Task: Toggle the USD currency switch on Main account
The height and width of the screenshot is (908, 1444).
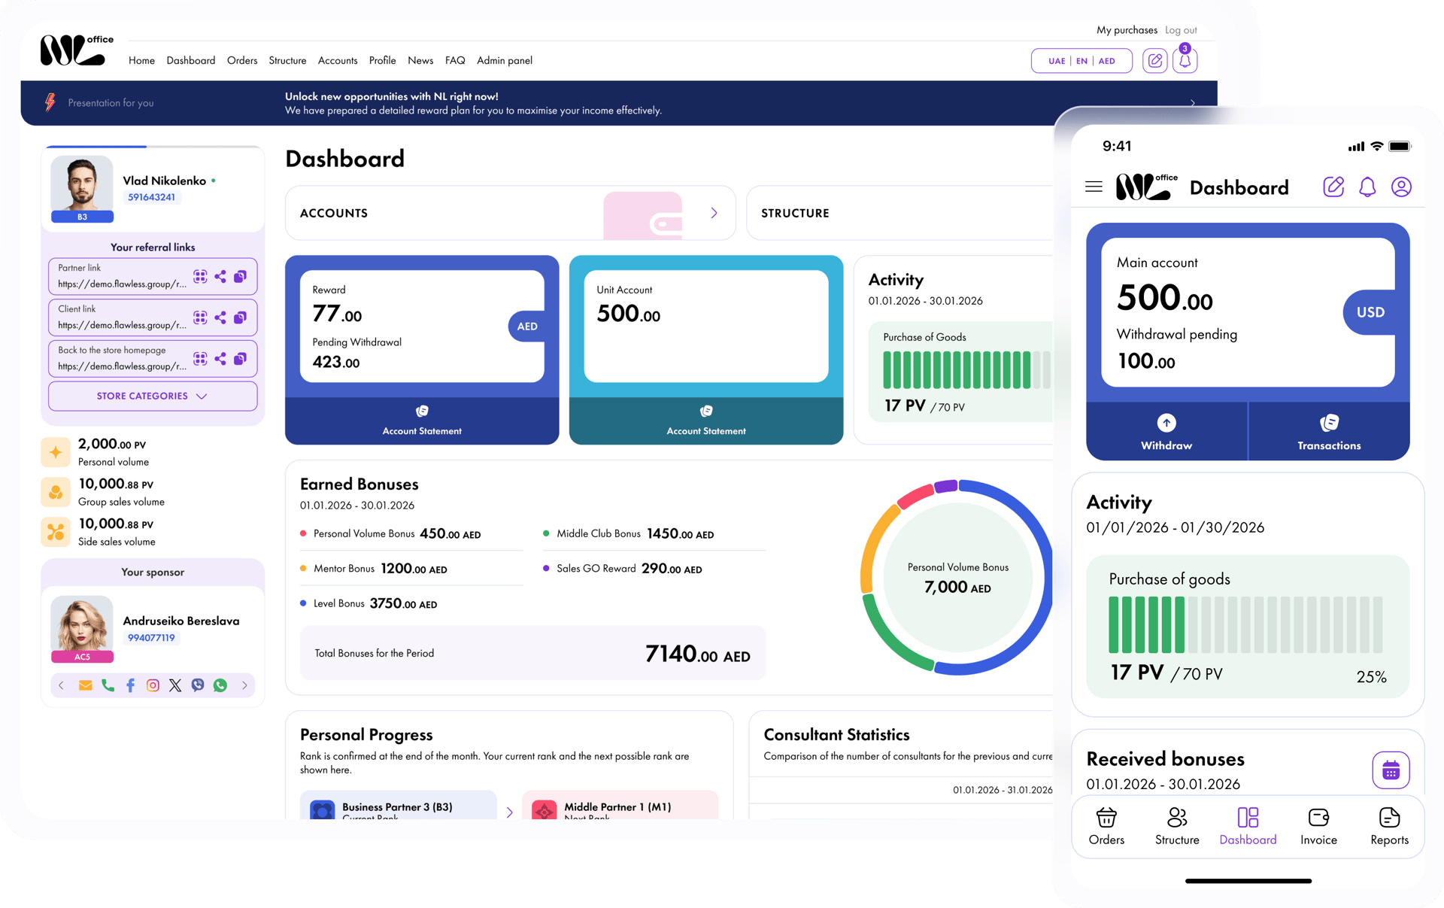Action: pos(1370,312)
